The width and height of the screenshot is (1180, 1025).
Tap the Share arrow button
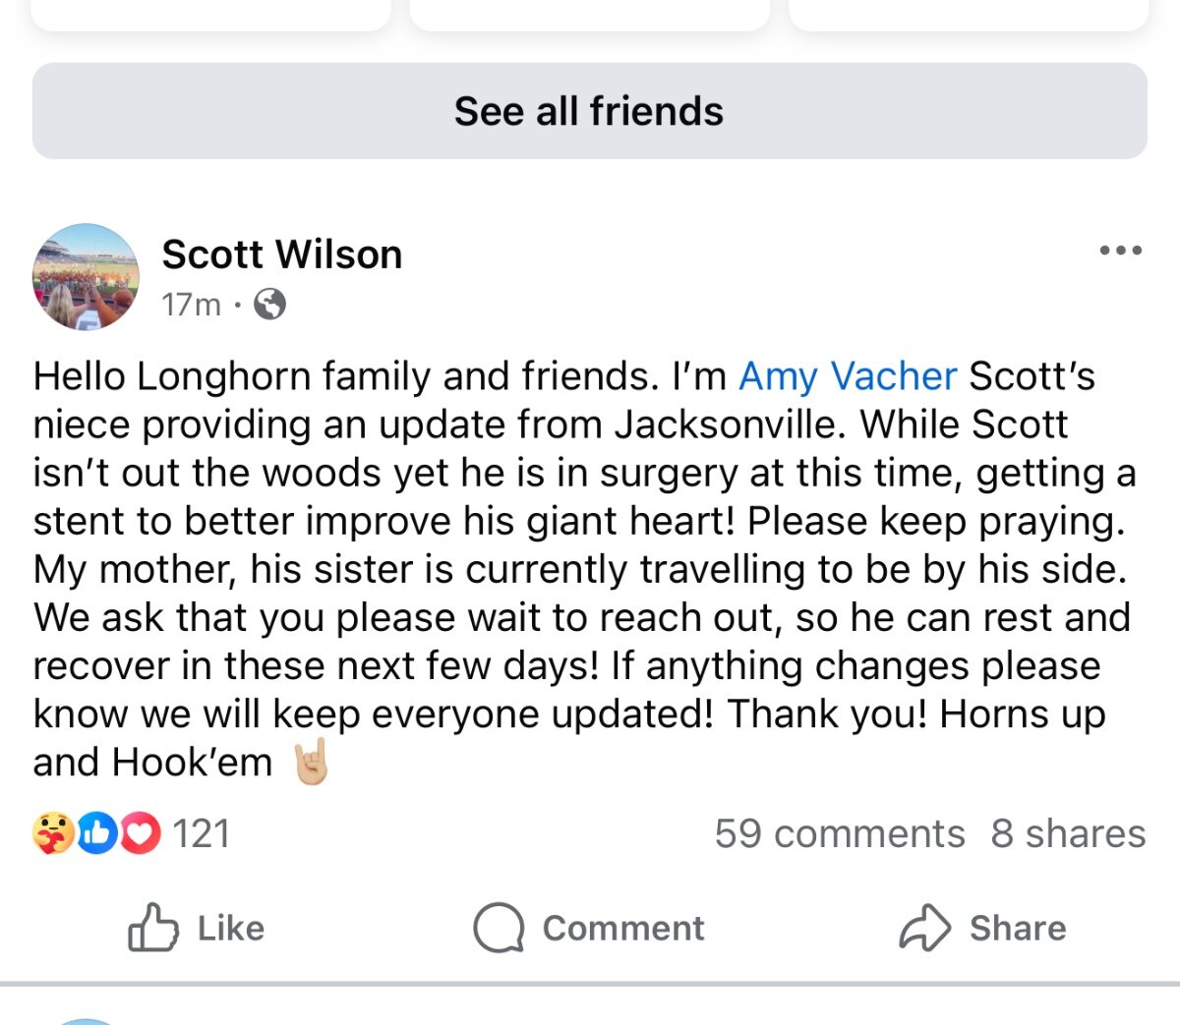click(x=982, y=928)
